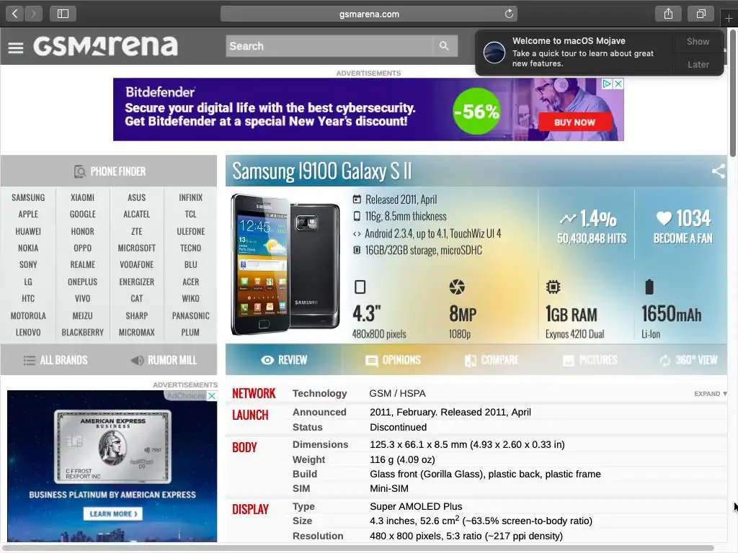The width and height of the screenshot is (738, 553).
Task: Click the macOS Mojave notification icon
Action: pos(494,52)
